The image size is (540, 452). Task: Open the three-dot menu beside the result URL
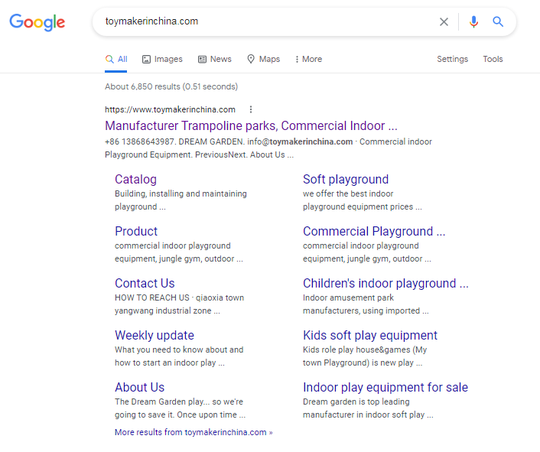tap(251, 109)
